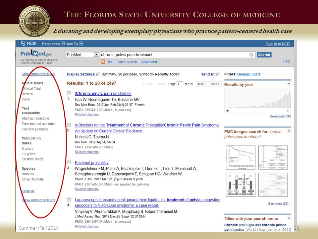Open Custom range date filter

click(x=34, y=159)
